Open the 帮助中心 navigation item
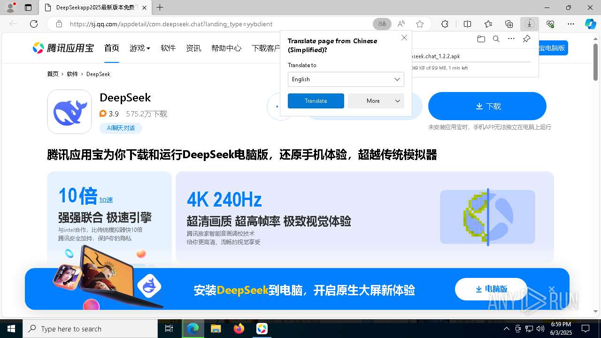 [x=226, y=48]
